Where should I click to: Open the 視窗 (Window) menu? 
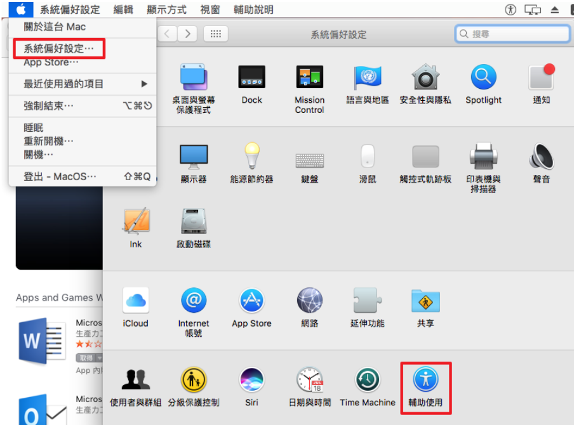coord(210,9)
